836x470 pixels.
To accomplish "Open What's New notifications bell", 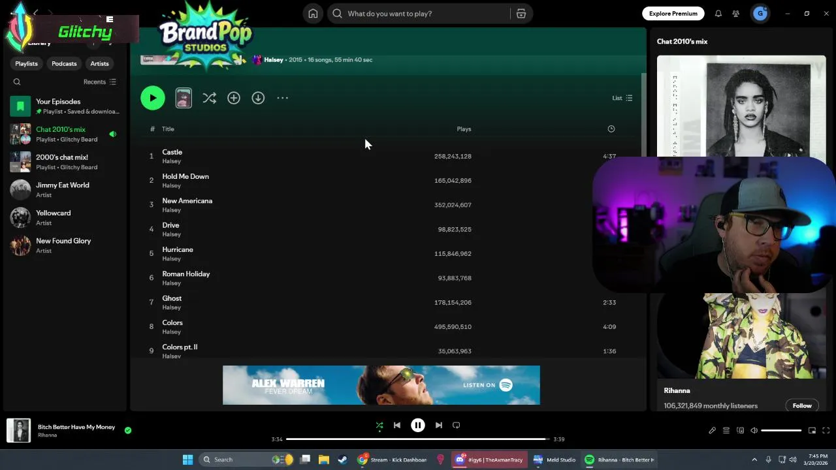I will pos(718,13).
